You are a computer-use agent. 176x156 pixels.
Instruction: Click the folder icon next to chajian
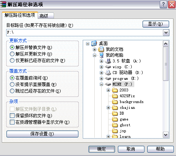[115, 107]
